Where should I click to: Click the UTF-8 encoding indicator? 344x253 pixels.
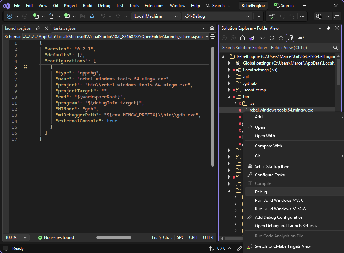coord(209,237)
